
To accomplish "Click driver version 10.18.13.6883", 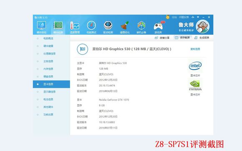I will [x=107, y=122].
